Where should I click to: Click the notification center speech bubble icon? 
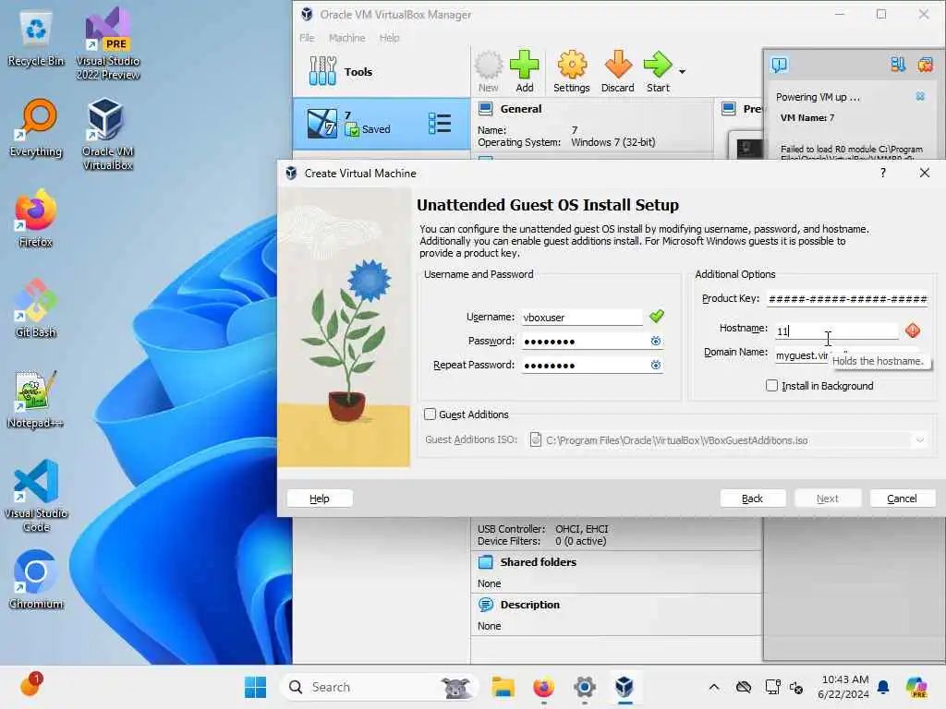pyautogui.click(x=780, y=65)
